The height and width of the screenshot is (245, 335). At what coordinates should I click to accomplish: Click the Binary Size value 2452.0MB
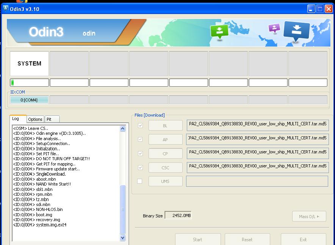coord(178,215)
